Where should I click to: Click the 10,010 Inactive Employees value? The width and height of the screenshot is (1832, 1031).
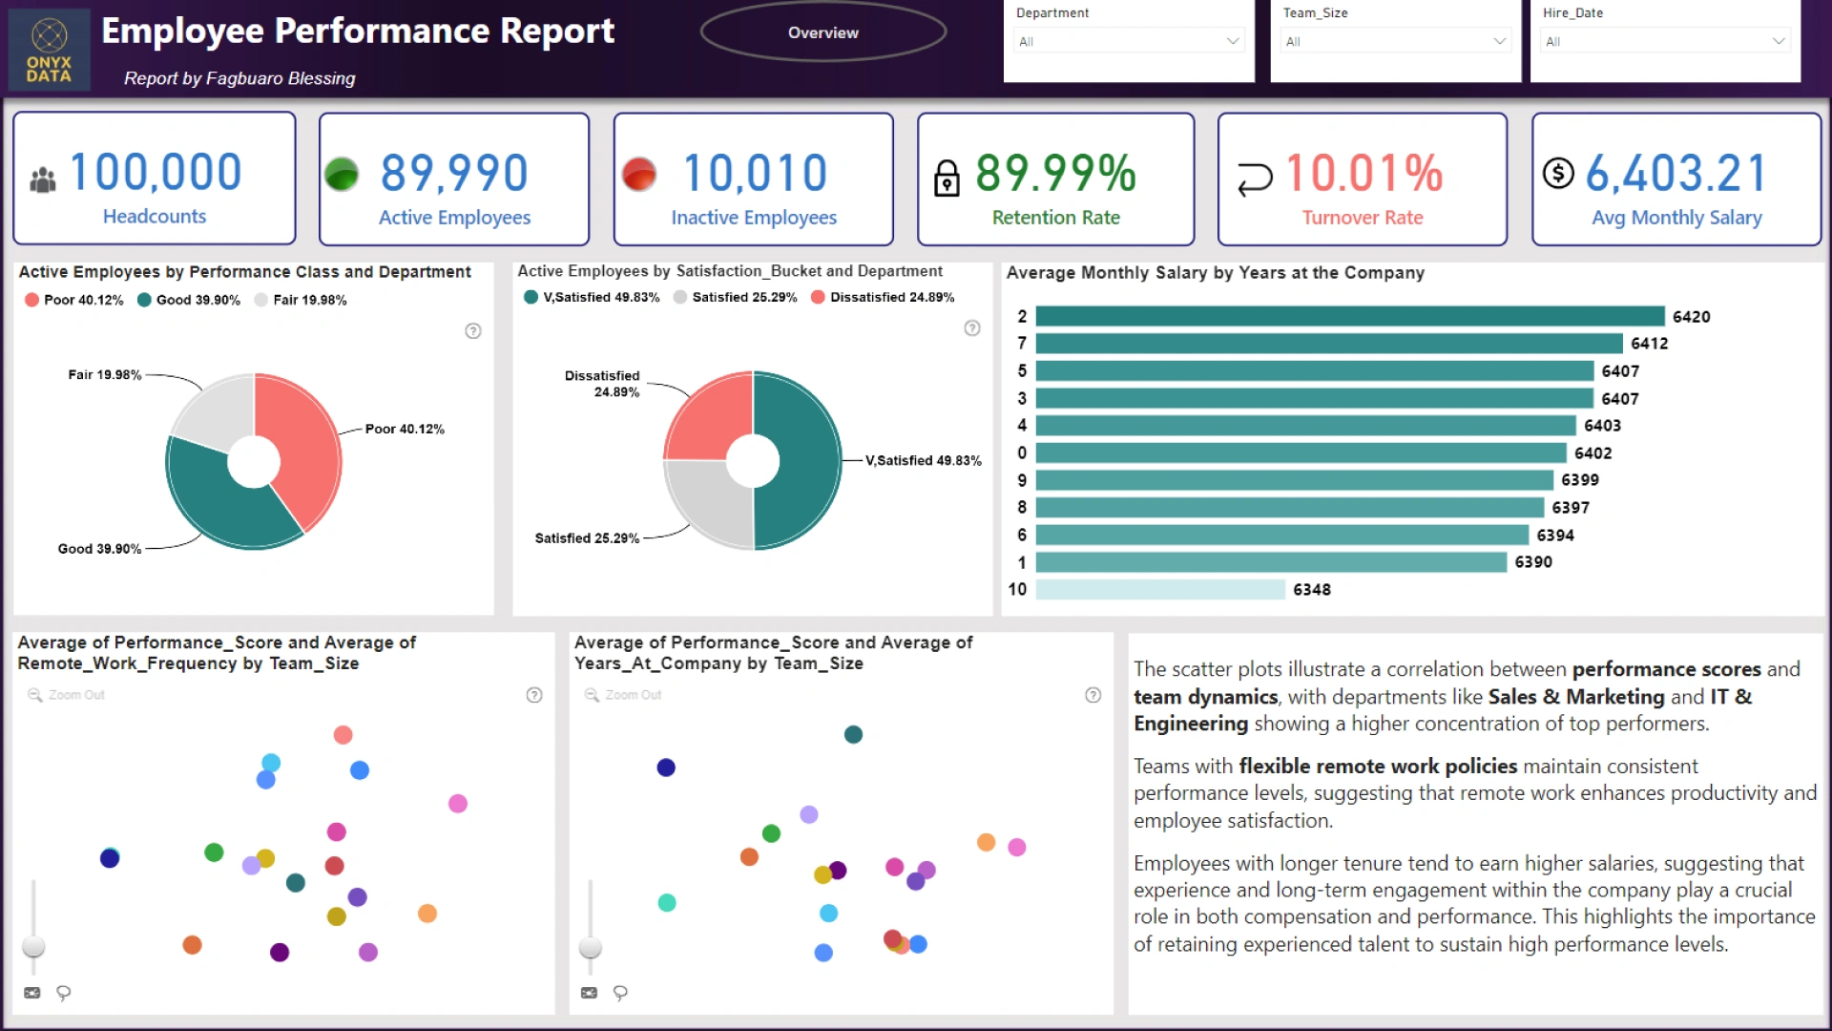coord(755,173)
